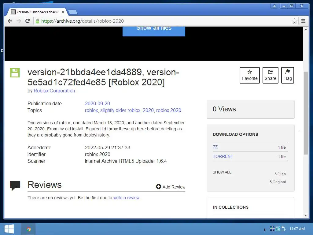The width and height of the screenshot is (313, 235).
Task: Click 'Internet Archive HTML5 Uploader 1.6.4' text
Action: (126, 161)
